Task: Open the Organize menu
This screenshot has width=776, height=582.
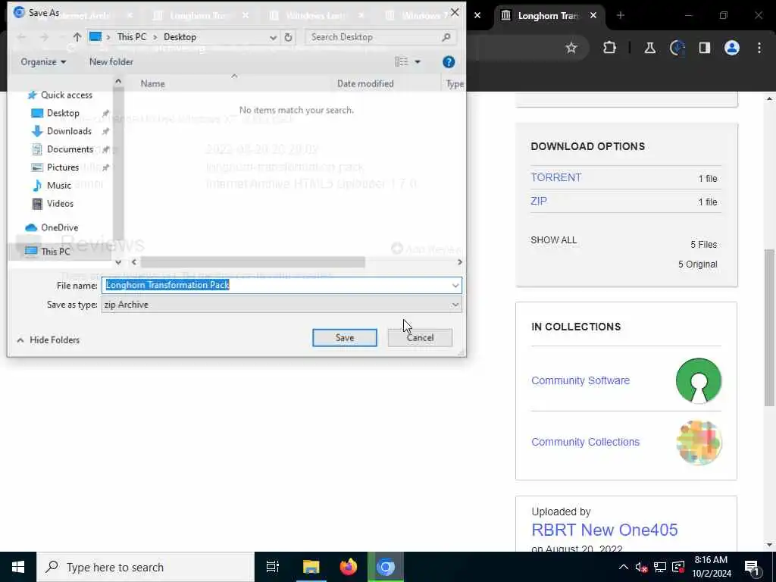Action: tap(43, 62)
